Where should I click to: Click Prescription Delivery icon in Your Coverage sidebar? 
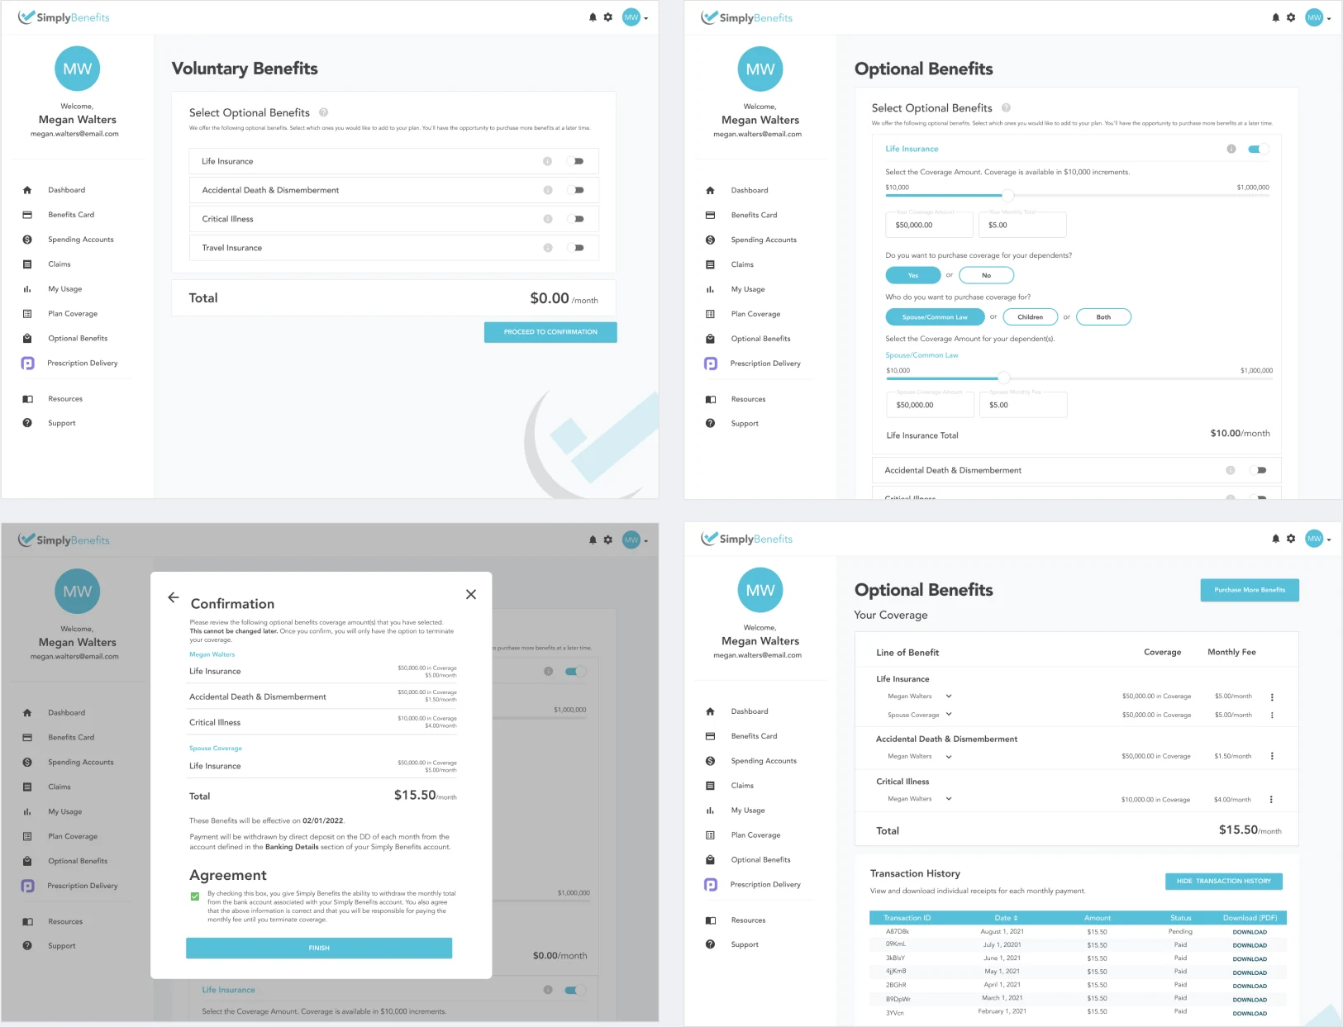[x=711, y=885]
